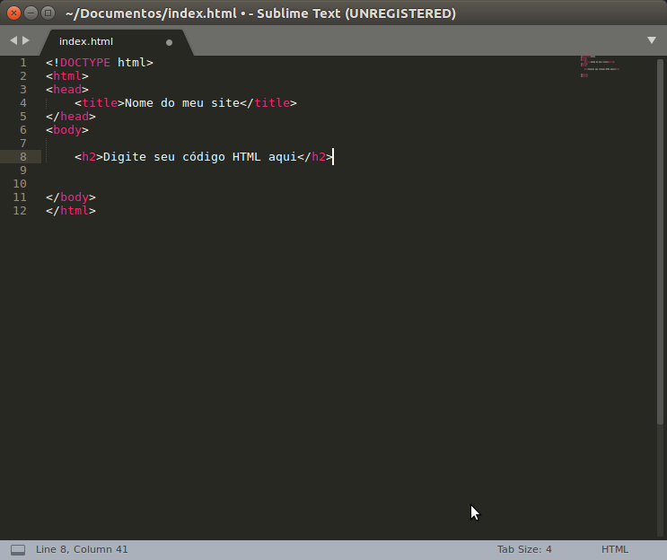Close the Sublime Text window
Screen dimensions: 667x560
click(x=13, y=13)
